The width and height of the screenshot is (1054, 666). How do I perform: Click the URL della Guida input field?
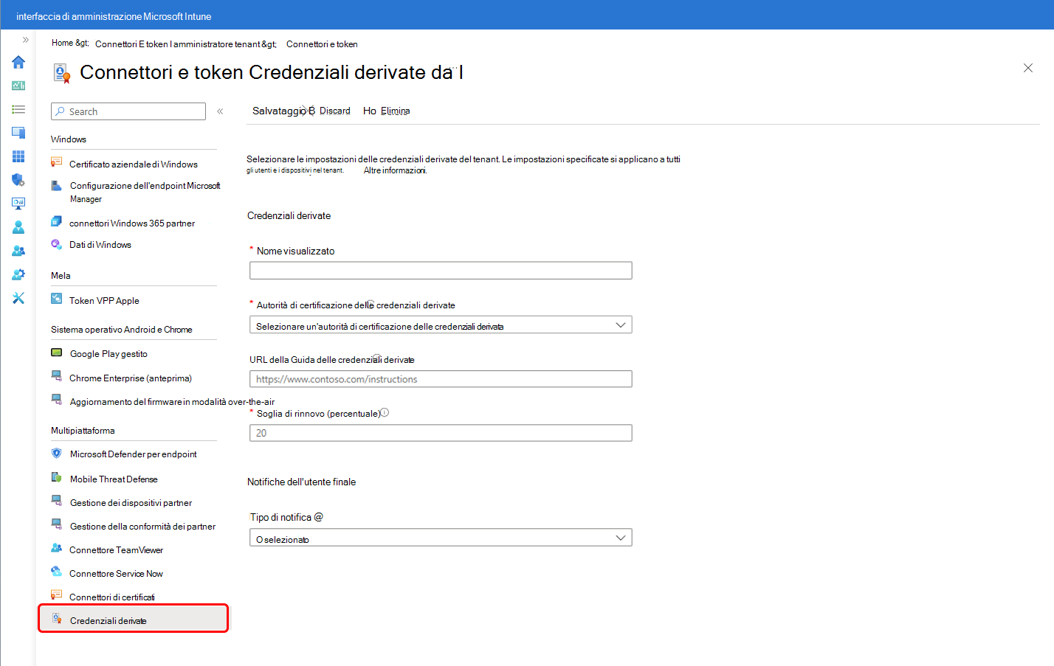[x=441, y=379]
